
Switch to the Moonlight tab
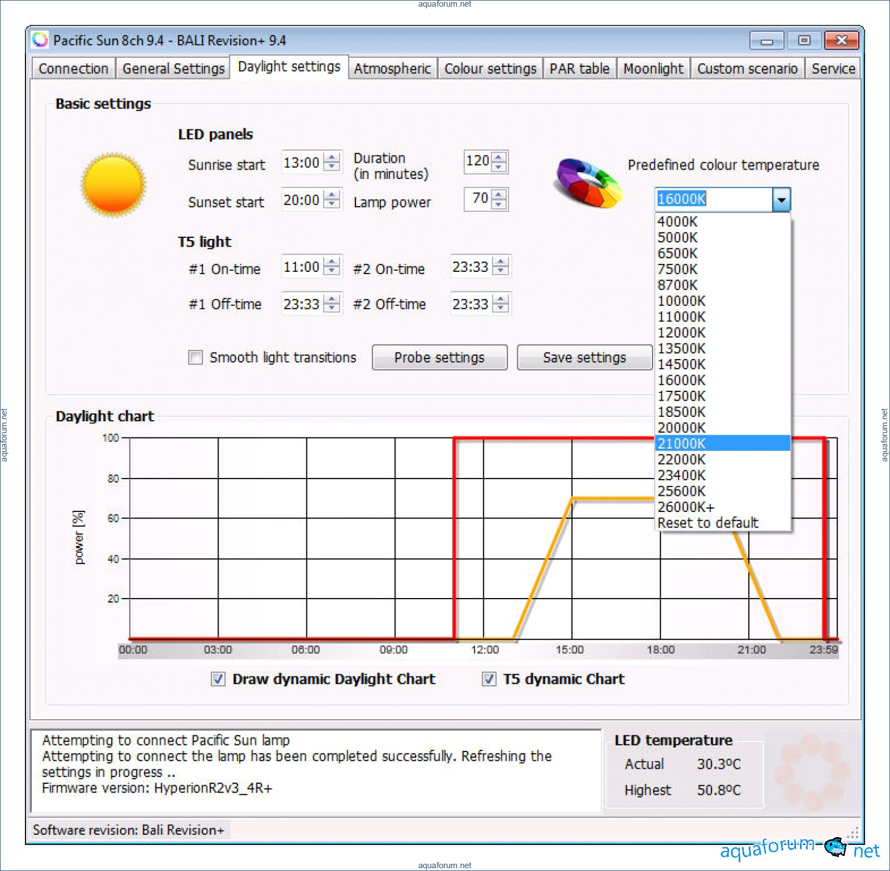(653, 69)
